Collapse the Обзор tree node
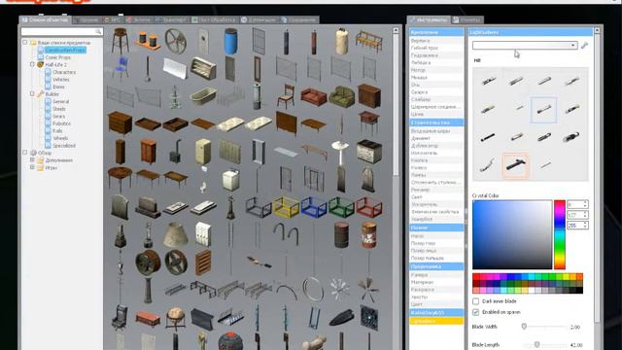 coord(25,153)
